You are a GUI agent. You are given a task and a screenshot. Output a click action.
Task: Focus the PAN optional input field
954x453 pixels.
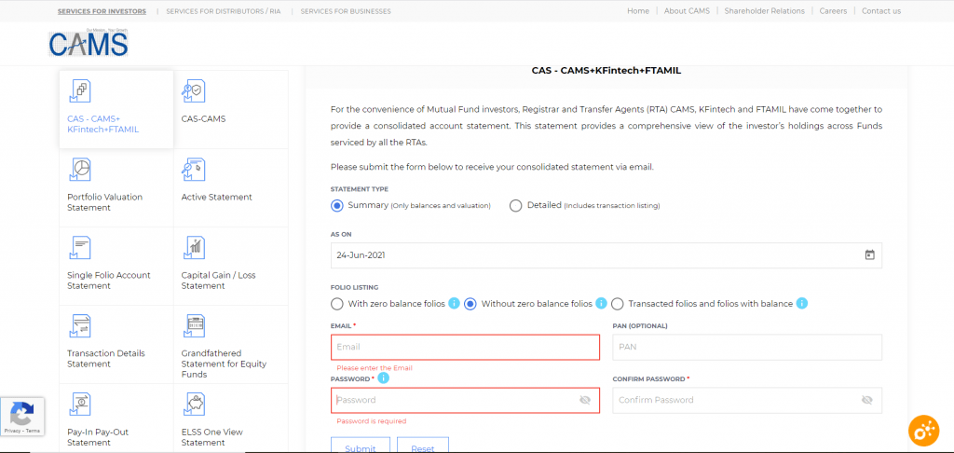[747, 347]
